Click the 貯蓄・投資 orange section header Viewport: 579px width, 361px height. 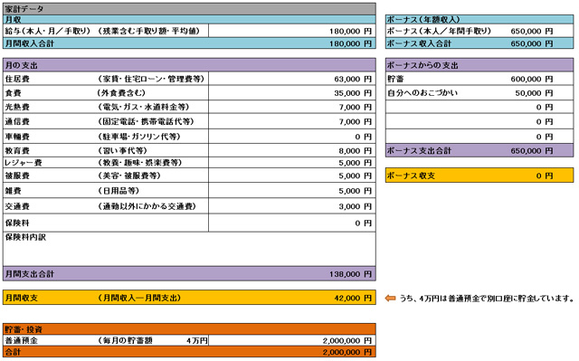(x=189, y=329)
